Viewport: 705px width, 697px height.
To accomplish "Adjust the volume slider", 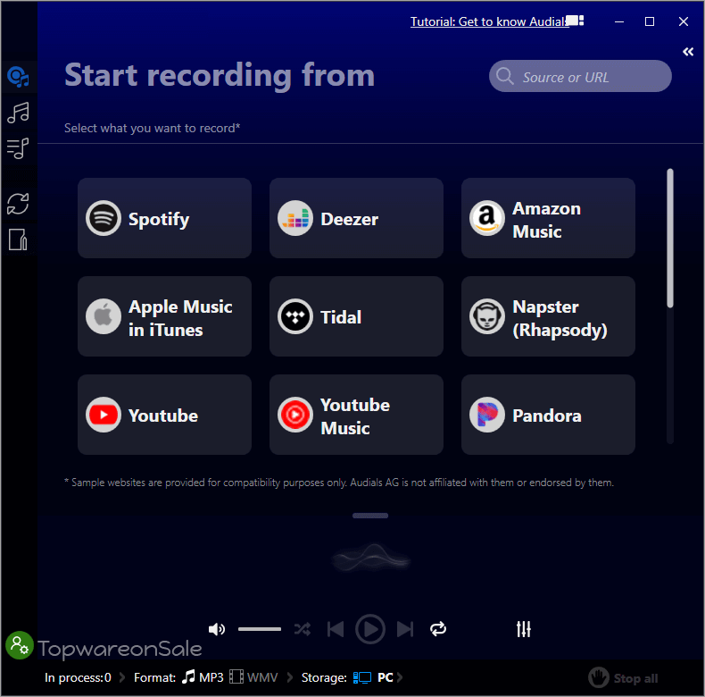I will (x=260, y=629).
